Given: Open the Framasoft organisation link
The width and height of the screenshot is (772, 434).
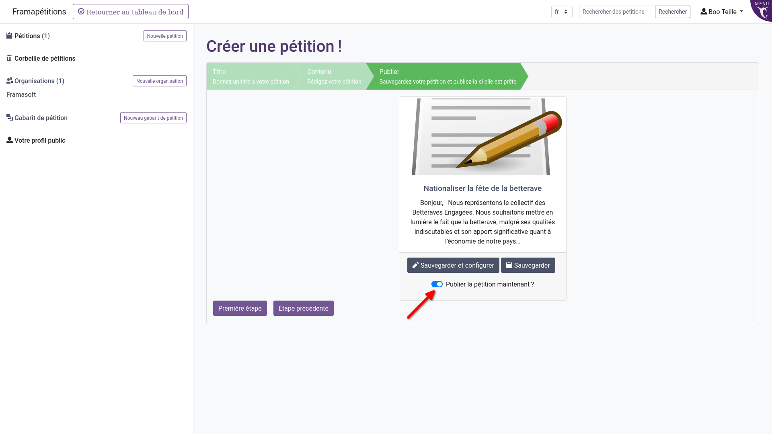Looking at the screenshot, I should [x=21, y=94].
